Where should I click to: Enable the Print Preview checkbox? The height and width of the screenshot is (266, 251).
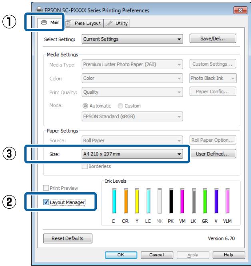46,188
